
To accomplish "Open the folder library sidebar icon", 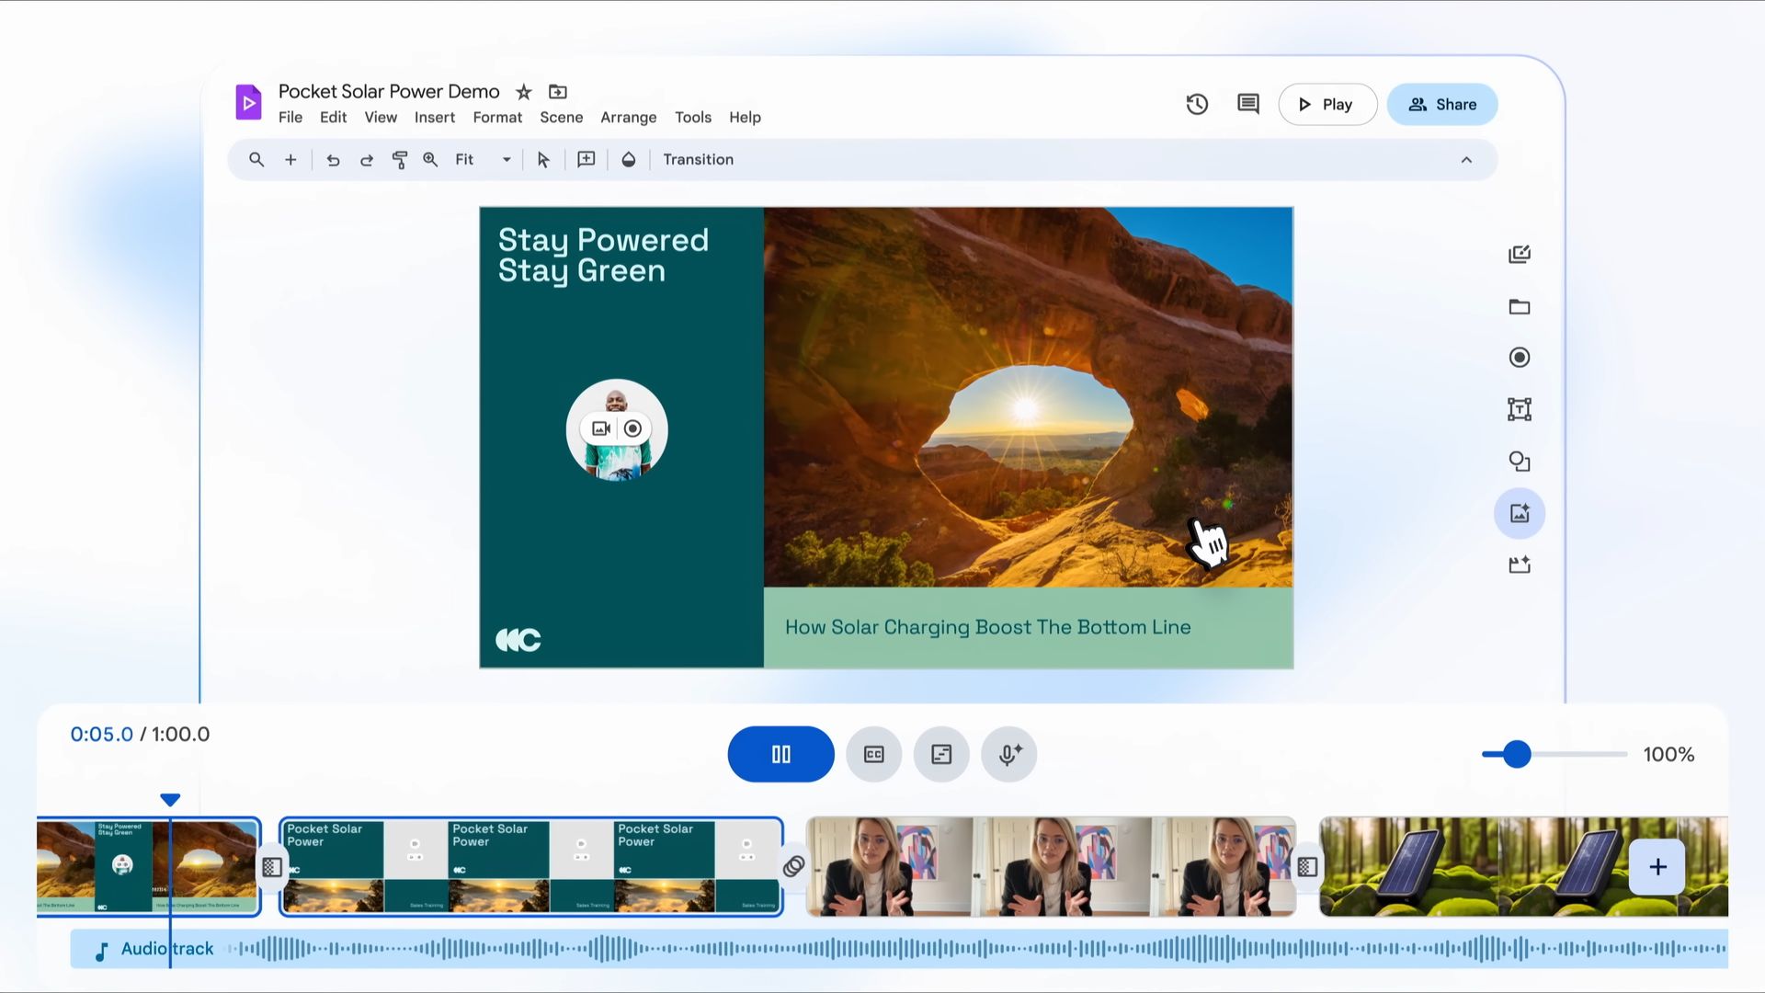I will click(x=1519, y=307).
